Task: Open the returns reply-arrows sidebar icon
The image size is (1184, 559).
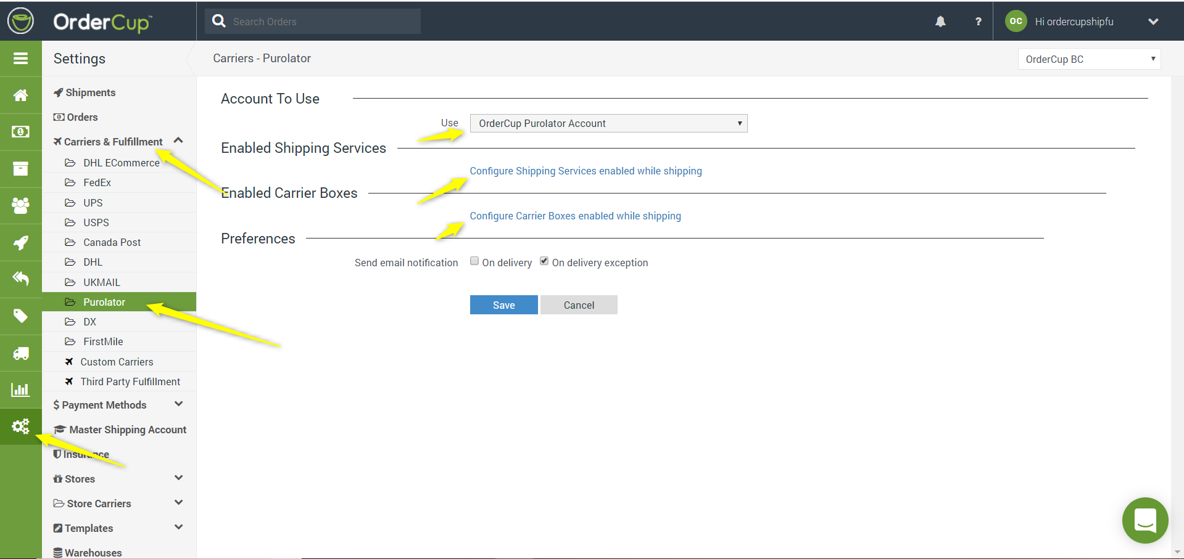Action: click(x=20, y=279)
